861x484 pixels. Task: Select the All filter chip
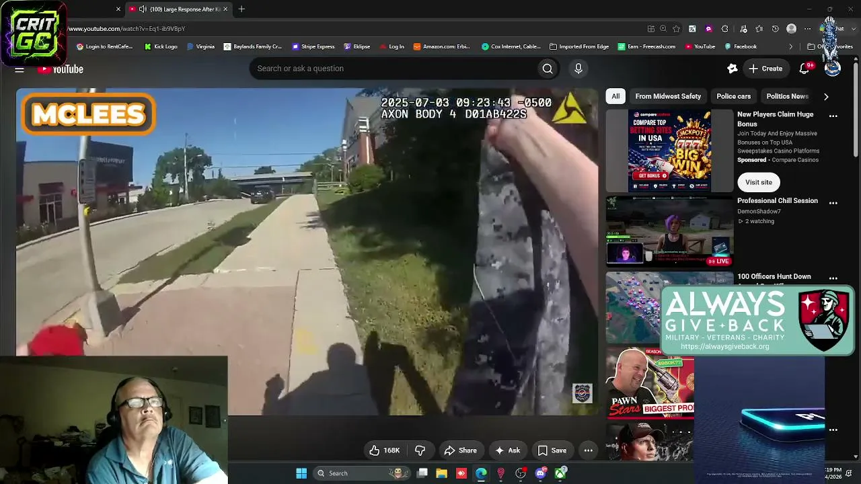tap(615, 96)
